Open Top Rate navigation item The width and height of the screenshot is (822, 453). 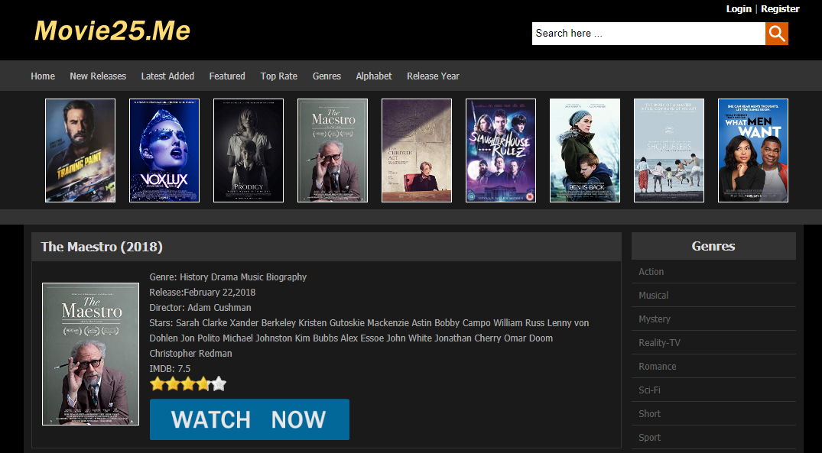click(279, 76)
